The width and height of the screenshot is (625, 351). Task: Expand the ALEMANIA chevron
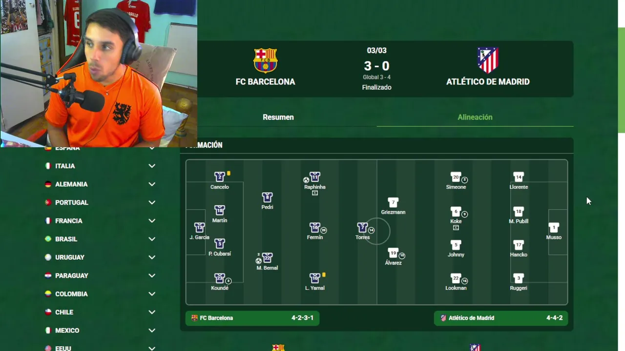pos(152,184)
